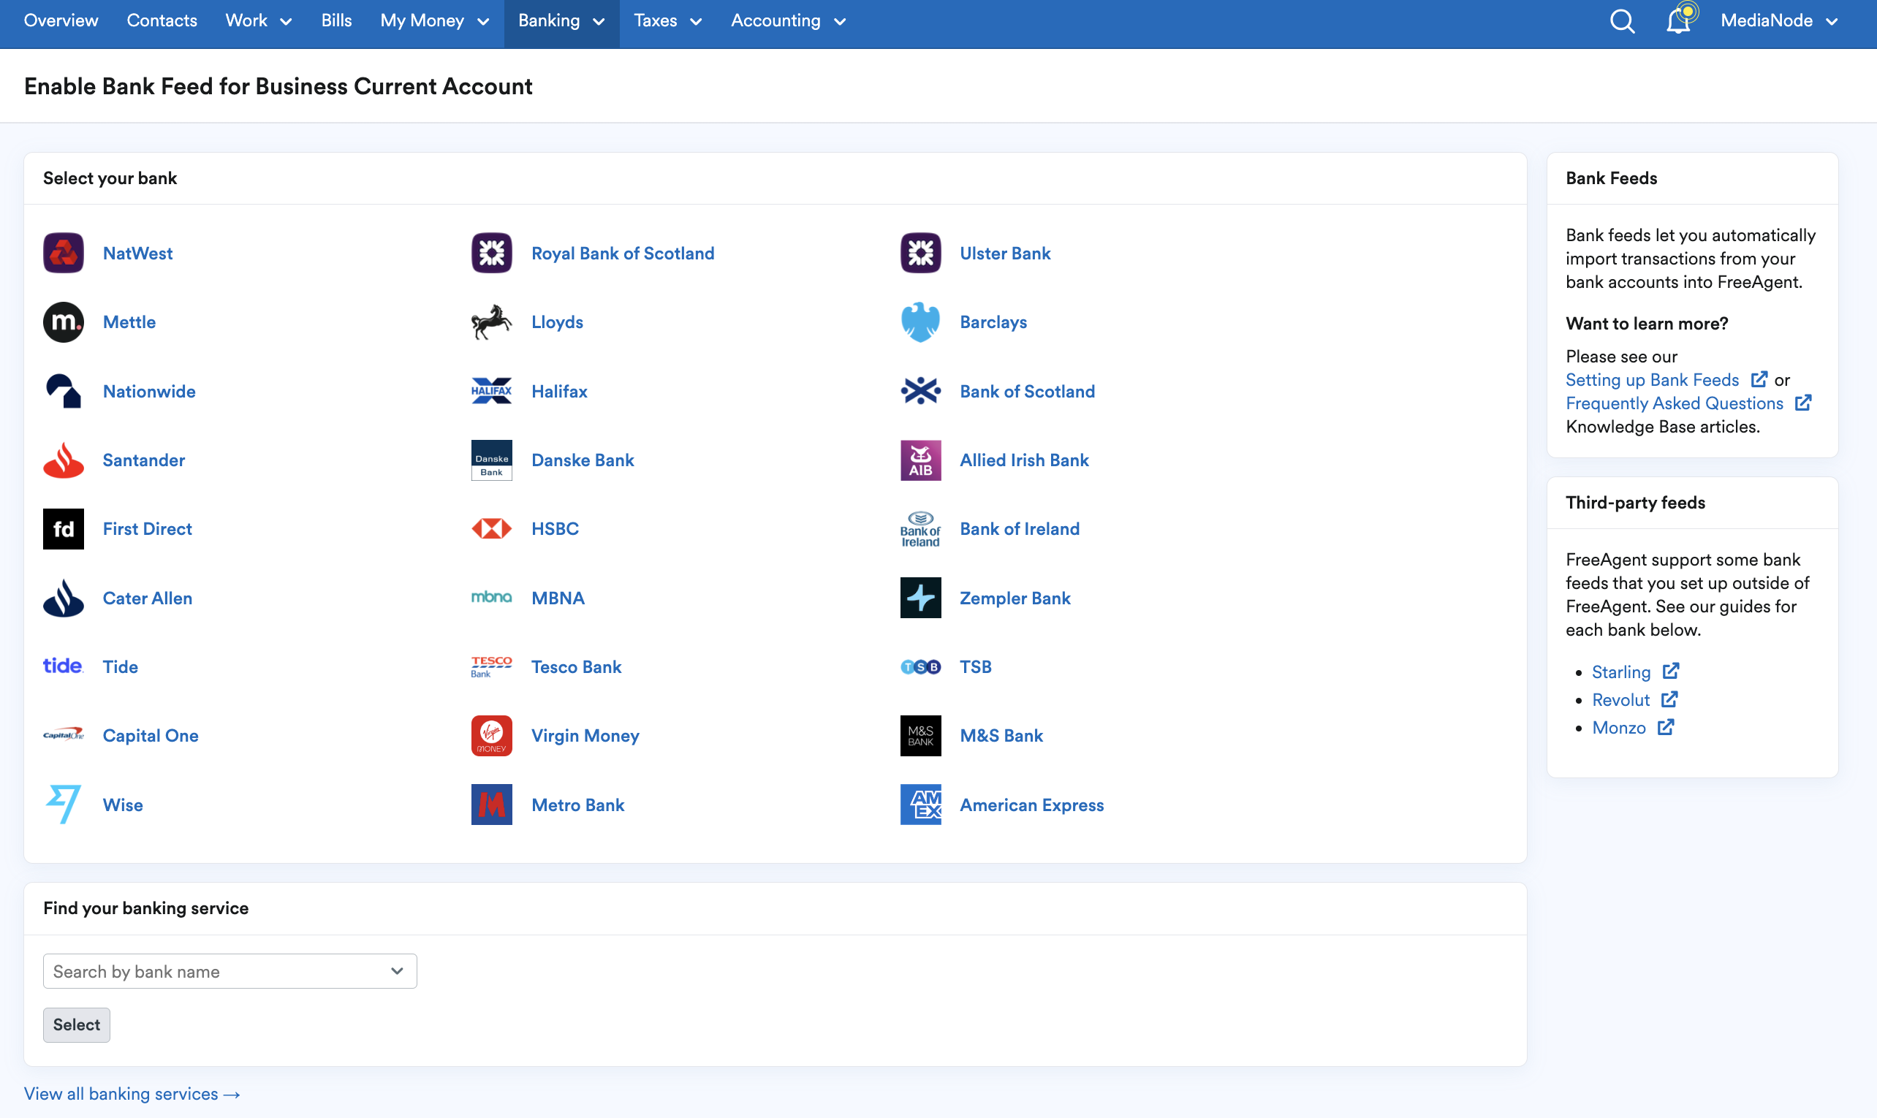Select the Wise bank name link
This screenshot has height=1118, width=1877.
coord(123,805)
